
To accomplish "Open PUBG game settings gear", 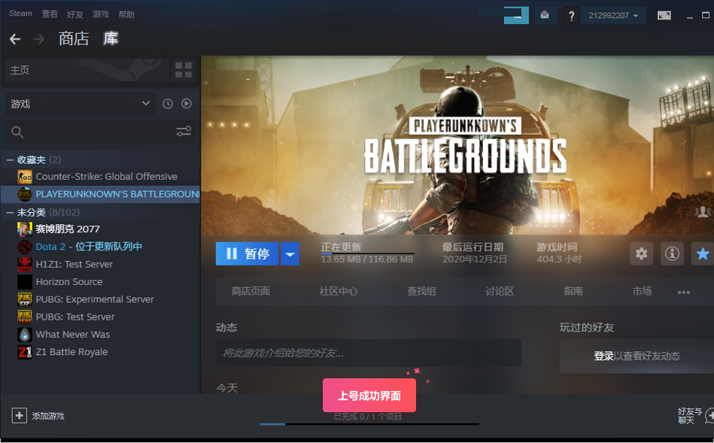I will tap(641, 253).
